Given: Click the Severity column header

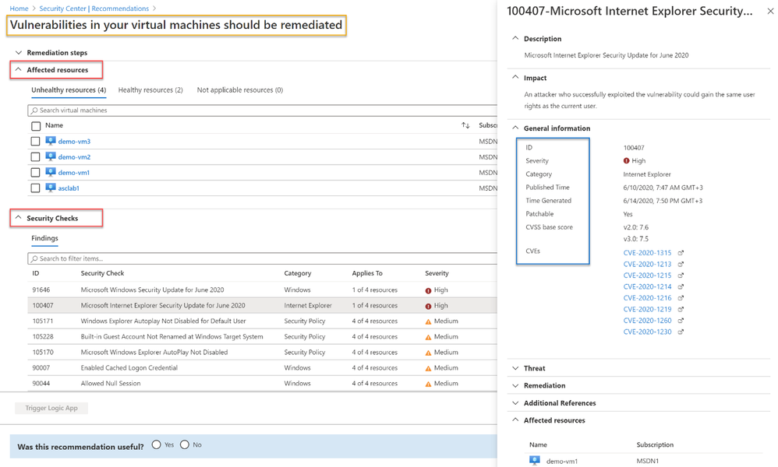Looking at the screenshot, I should click(437, 273).
